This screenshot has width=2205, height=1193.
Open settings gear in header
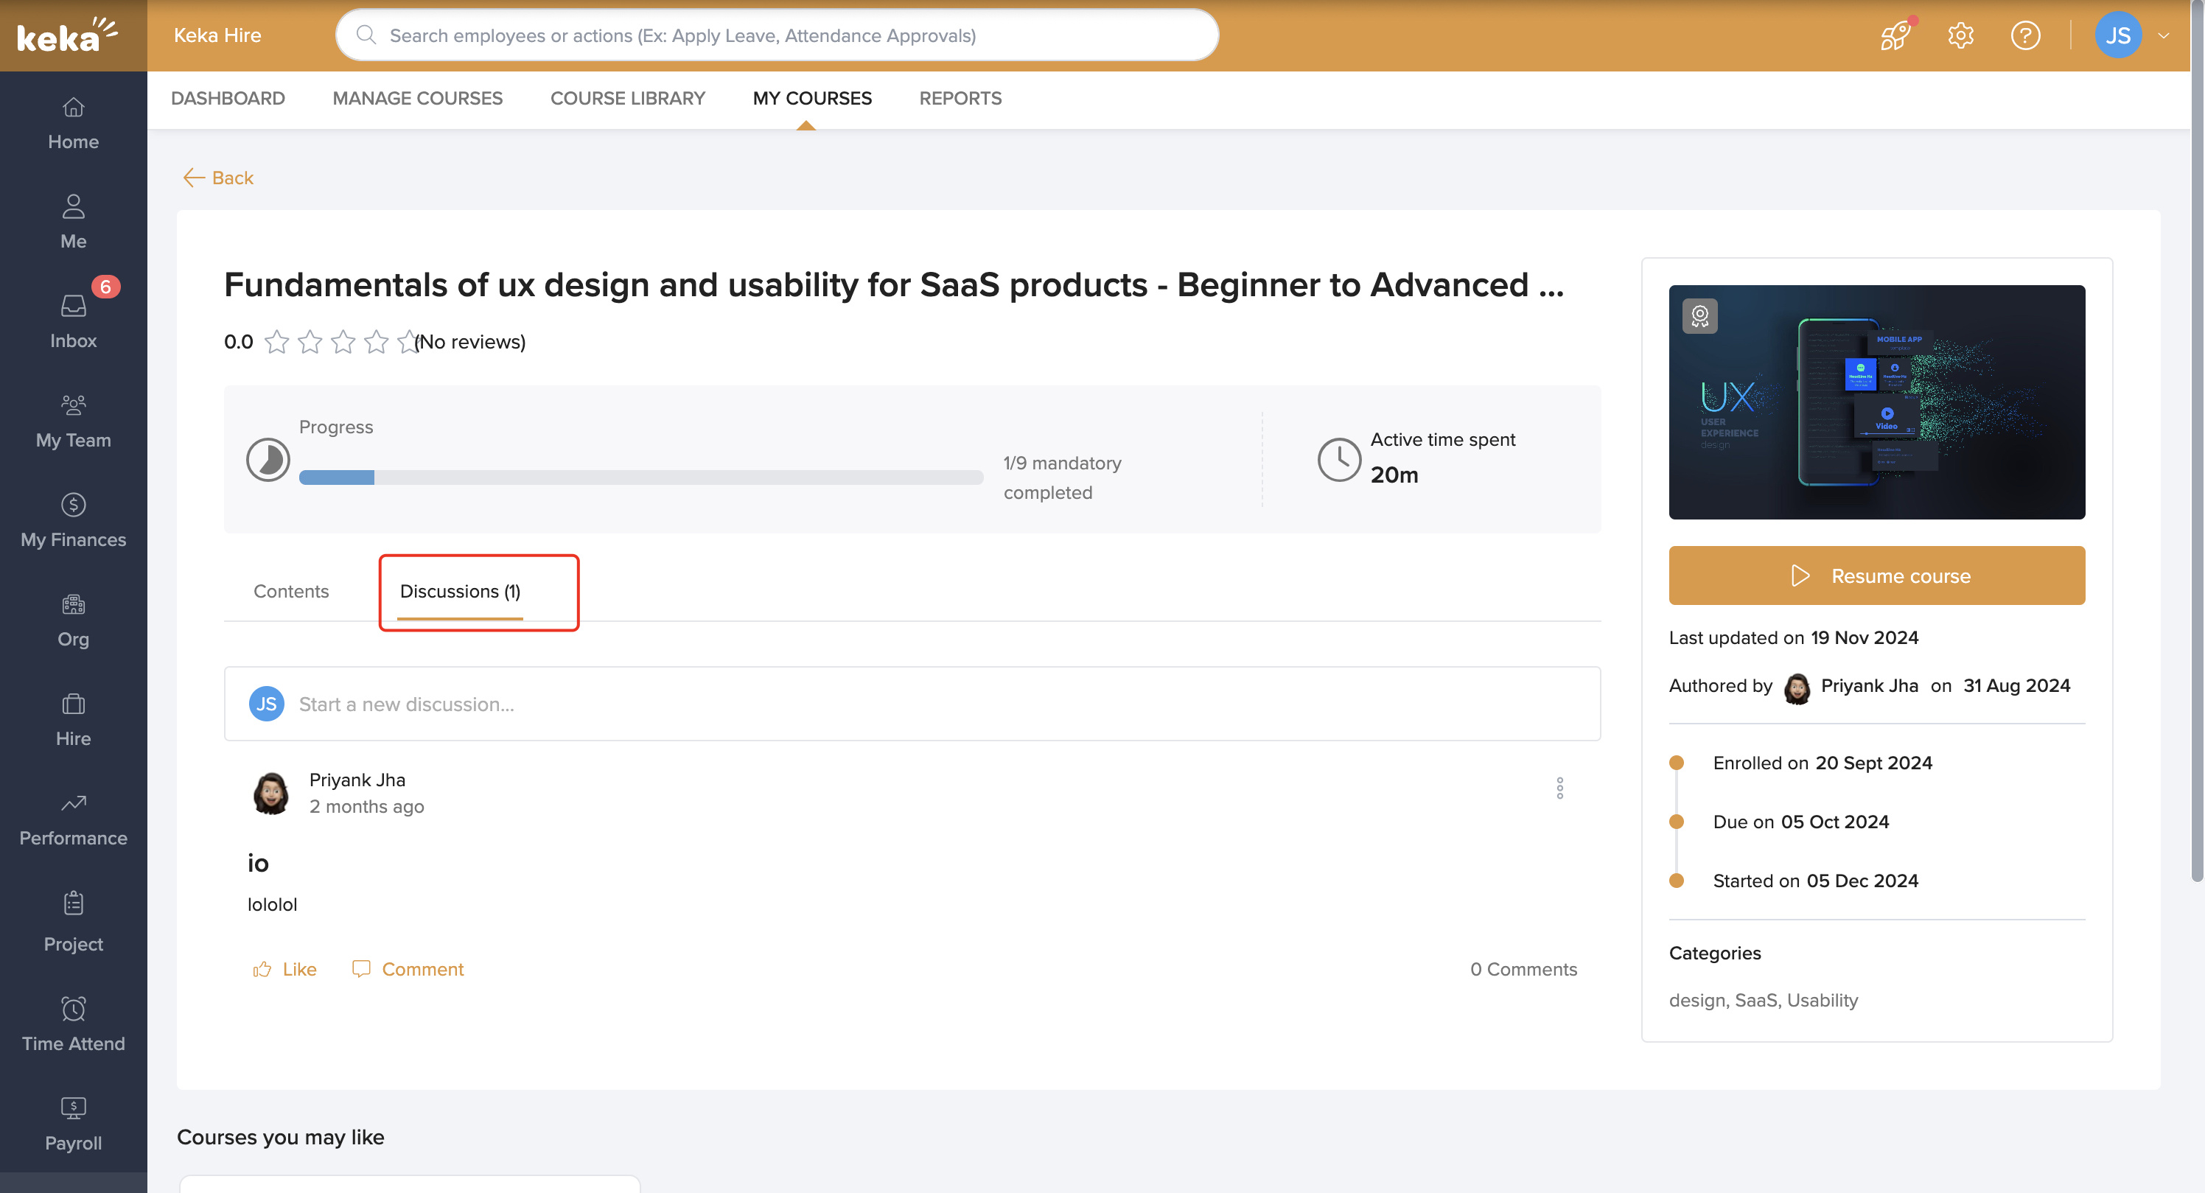click(1960, 36)
